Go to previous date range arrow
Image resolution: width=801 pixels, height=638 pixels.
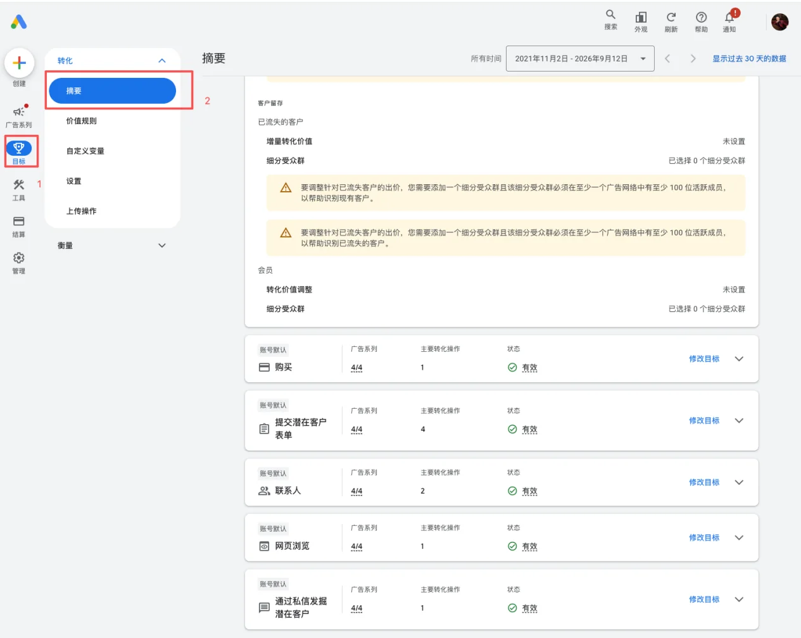667,58
